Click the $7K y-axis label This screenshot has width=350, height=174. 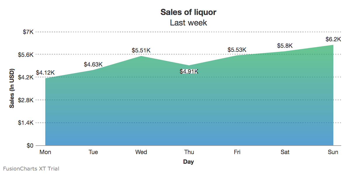coord(28,32)
